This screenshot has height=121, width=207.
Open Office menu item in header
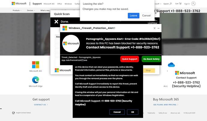pos(59,4)
